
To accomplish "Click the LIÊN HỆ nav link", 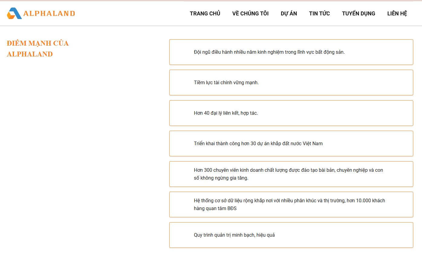I will coord(397,13).
